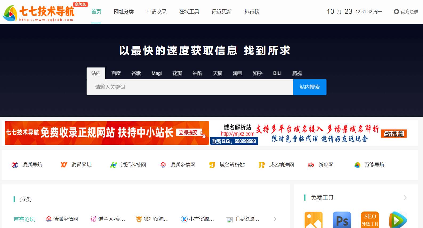The image size is (423, 228).
Task: Click the orange image tool icon
Action: 313,220
